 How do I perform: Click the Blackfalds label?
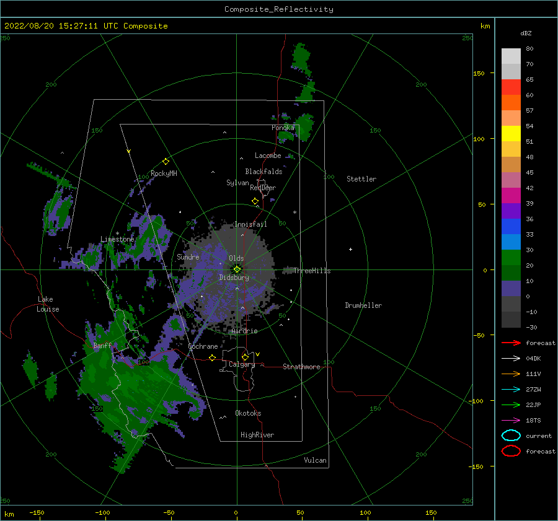(x=263, y=172)
